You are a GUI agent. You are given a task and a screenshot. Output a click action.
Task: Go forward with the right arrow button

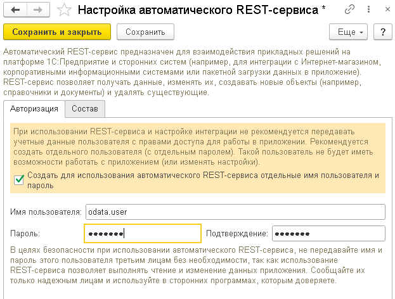coord(38,10)
